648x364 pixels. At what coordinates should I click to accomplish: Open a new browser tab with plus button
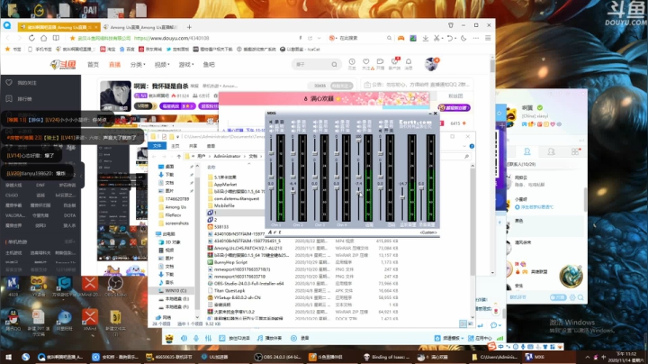point(189,27)
